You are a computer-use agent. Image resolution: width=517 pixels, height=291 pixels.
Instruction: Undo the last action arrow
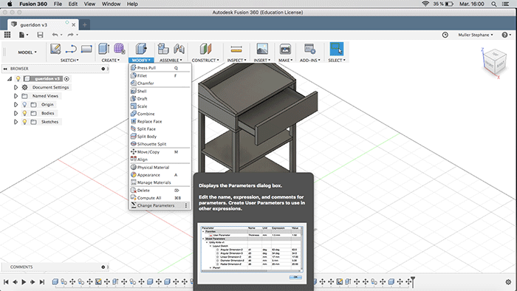55,35
